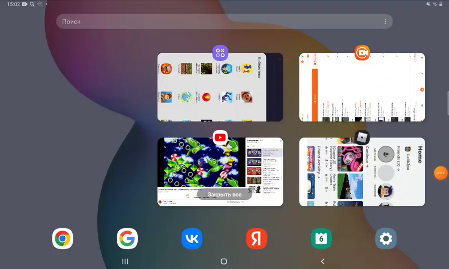Launch Yandex from the dock
The image size is (449, 269).
pyautogui.click(x=256, y=239)
